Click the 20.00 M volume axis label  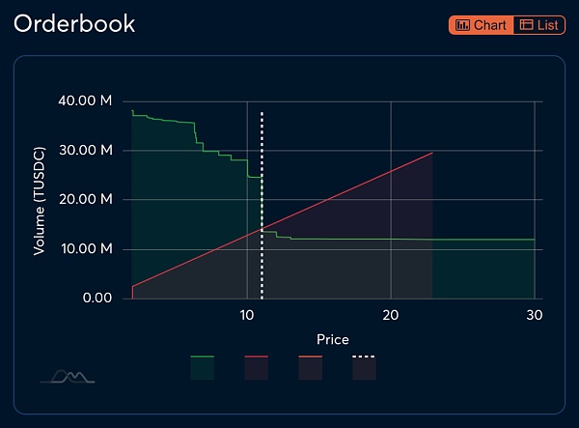coord(87,200)
